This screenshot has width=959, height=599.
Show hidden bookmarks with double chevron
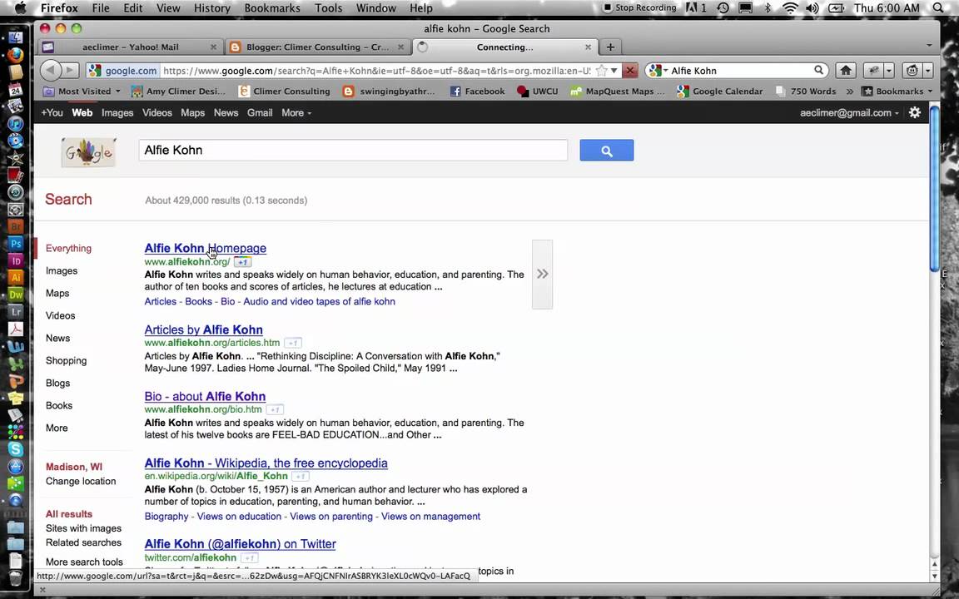click(849, 91)
